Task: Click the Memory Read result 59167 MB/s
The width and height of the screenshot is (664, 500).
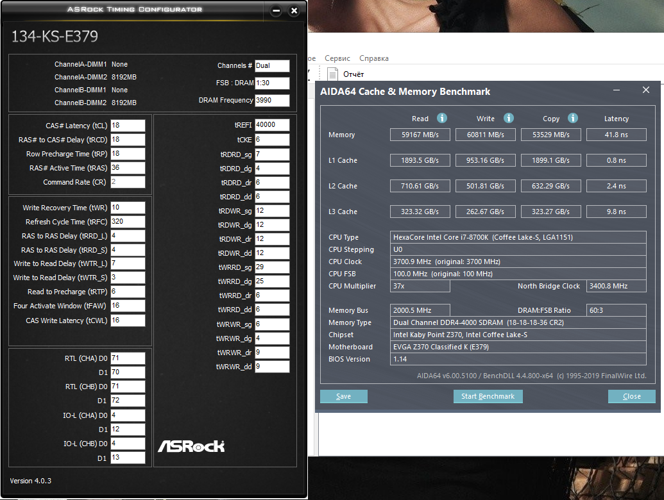Action: (x=420, y=135)
